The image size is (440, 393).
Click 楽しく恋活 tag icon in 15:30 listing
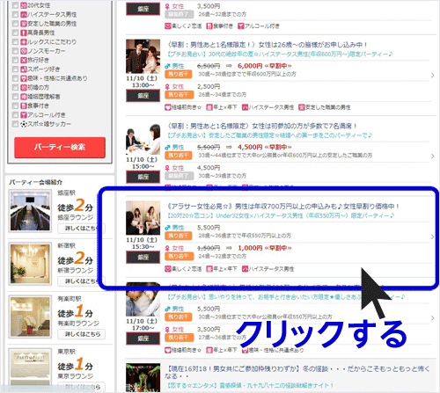tap(168, 269)
